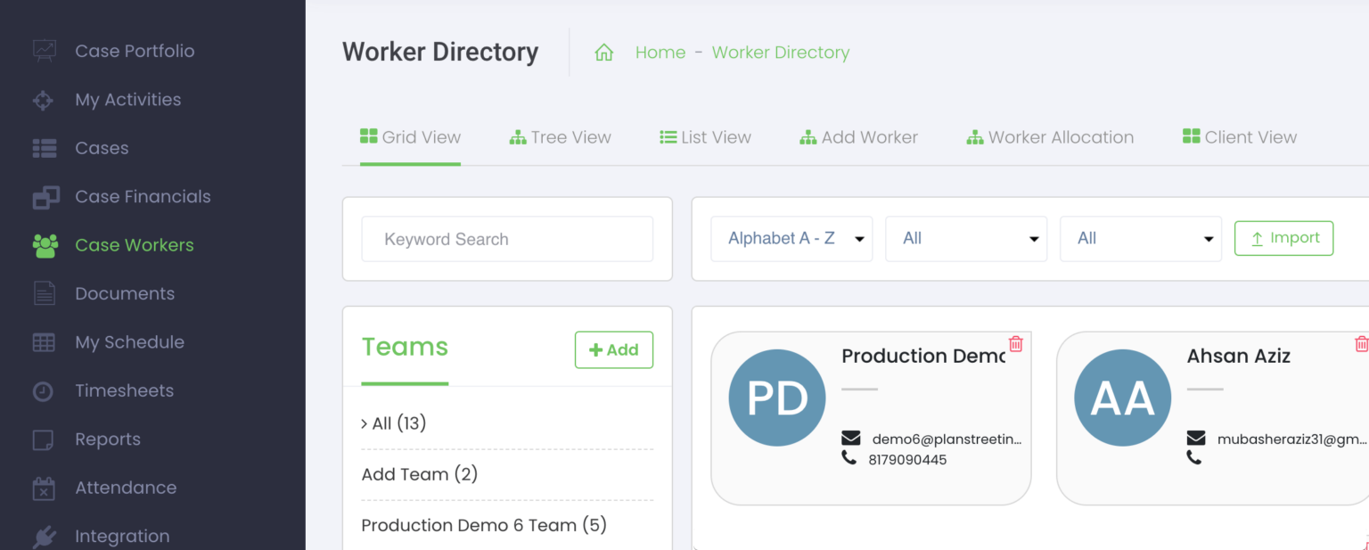Image resolution: width=1369 pixels, height=550 pixels.
Task: Open the Home breadcrumb link
Action: click(x=660, y=53)
